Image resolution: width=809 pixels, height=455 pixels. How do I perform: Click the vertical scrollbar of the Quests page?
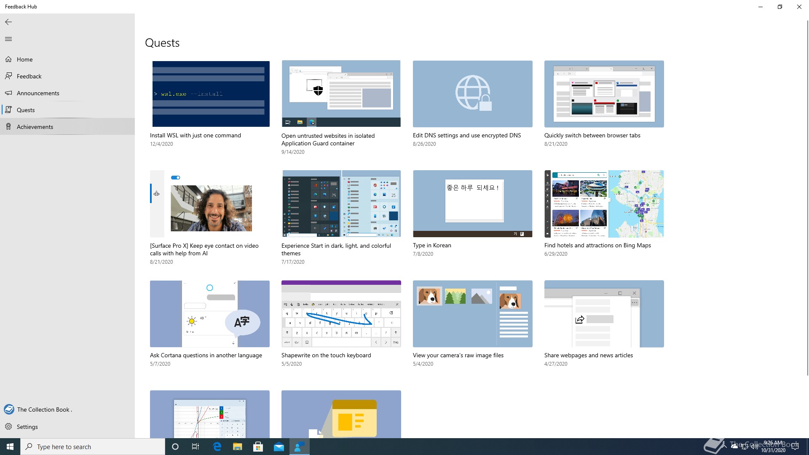point(807,198)
